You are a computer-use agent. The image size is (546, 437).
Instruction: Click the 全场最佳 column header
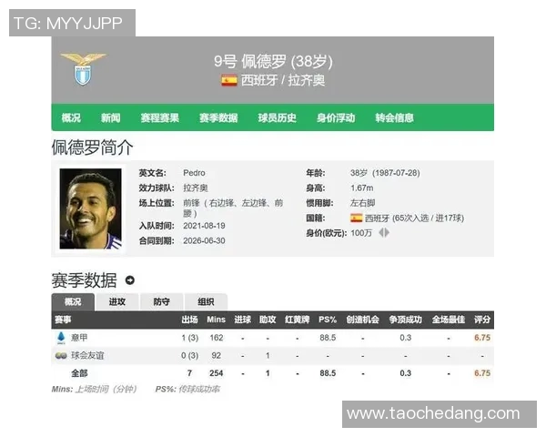coord(449,320)
